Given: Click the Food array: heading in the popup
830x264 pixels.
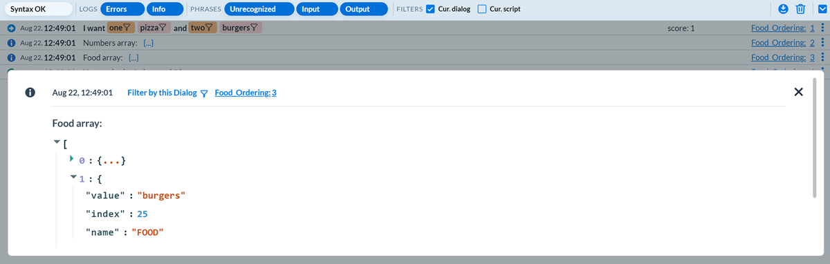Looking at the screenshot, I should pos(77,124).
